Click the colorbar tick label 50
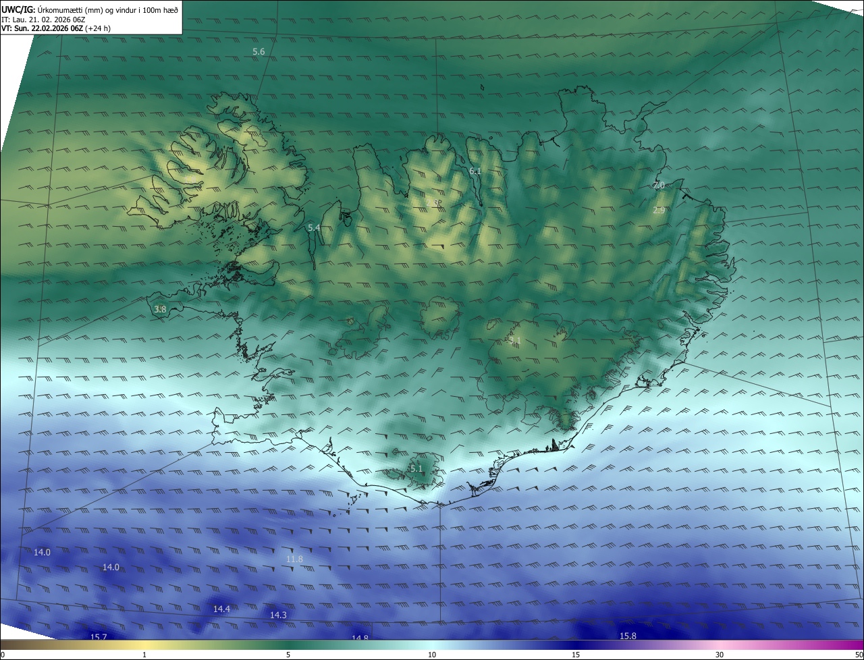Viewport: 864px width, 660px height. pos(859,655)
